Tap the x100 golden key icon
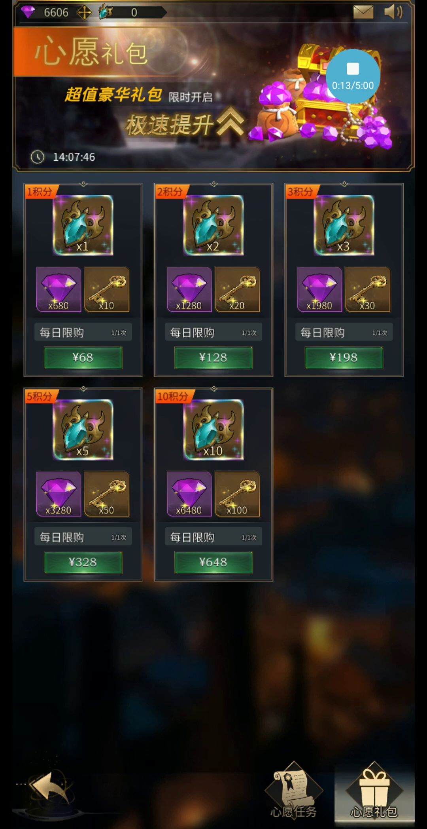Image resolution: width=427 pixels, height=829 pixels. point(237,494)
